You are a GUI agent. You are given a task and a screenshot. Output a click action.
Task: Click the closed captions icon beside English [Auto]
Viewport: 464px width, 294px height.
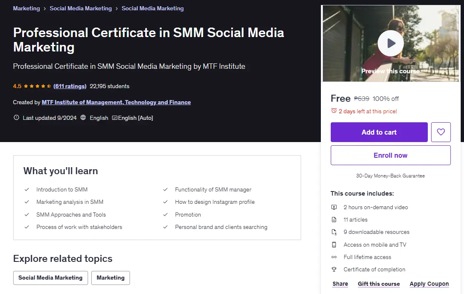point(114,118)
